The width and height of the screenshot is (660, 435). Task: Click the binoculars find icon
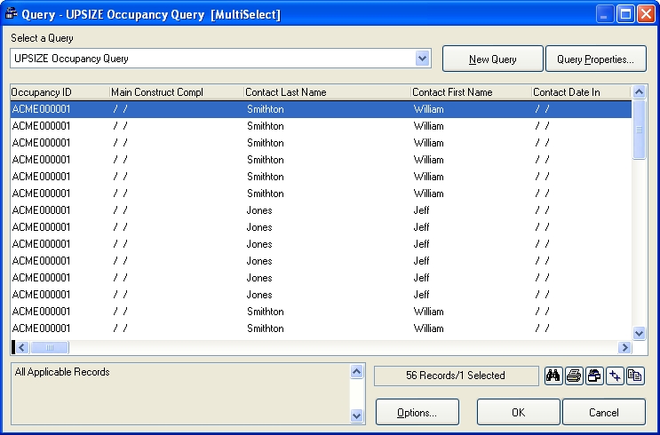pyautogui.click(x=553, y=376)
